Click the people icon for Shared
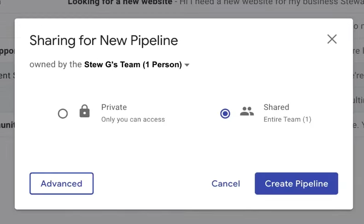 coord(247,111)
